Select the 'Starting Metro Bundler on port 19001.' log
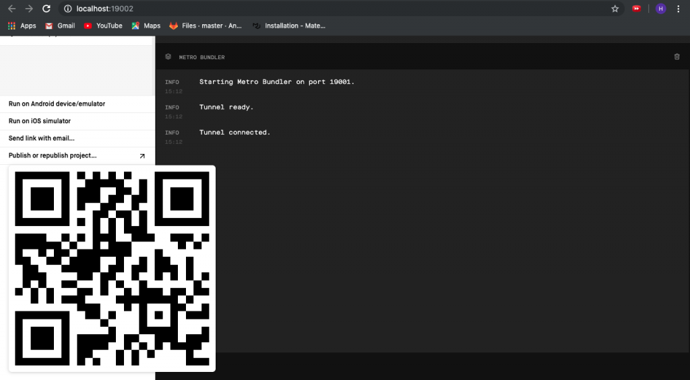This screenshot has height=380, width=690. pos(277,81)
